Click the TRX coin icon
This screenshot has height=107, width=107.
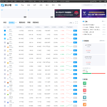[x=8, y=75]
